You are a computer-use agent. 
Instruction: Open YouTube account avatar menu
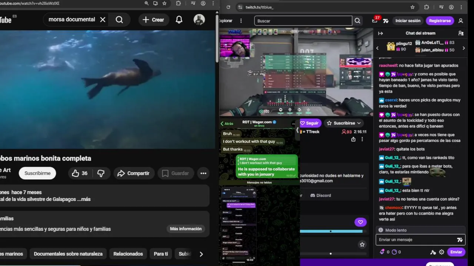(x=199, y=20)
